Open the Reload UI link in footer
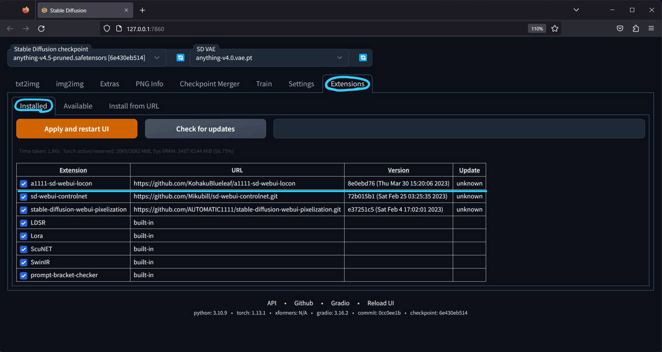The height and width of the screenshot is (352, 662). pos(380,303)
